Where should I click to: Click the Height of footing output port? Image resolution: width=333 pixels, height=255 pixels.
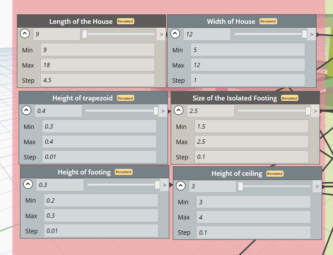pos(165,185)
